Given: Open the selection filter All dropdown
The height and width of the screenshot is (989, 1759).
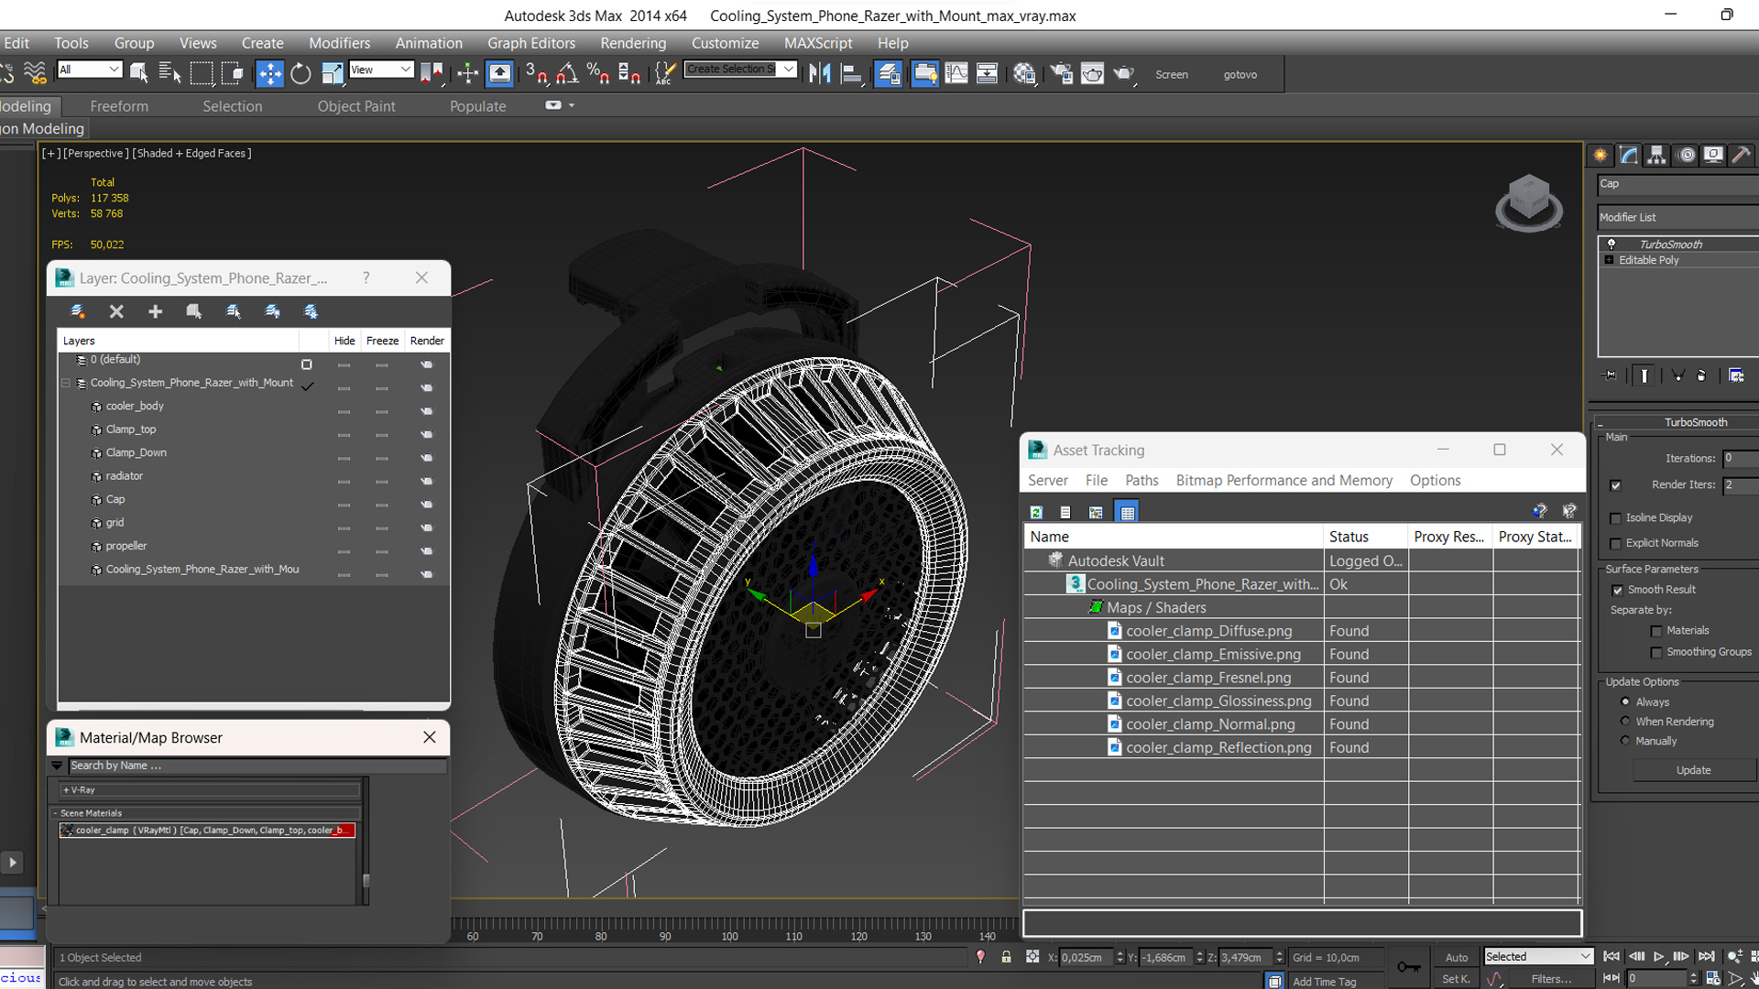Looking at the screenshot, I should 89,70.
